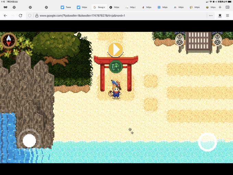The width and height of the screenshot is (233, 175).
Task: Open tracking protection shield icon
Action: tap(29, 15)
